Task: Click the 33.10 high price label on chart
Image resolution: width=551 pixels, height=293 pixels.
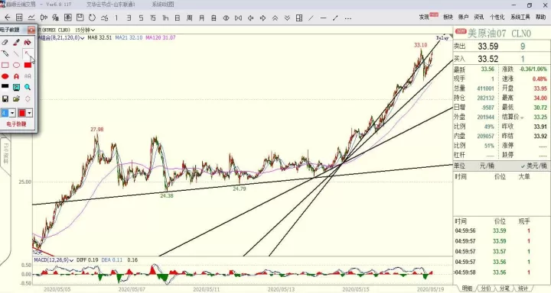Action: 420,45
